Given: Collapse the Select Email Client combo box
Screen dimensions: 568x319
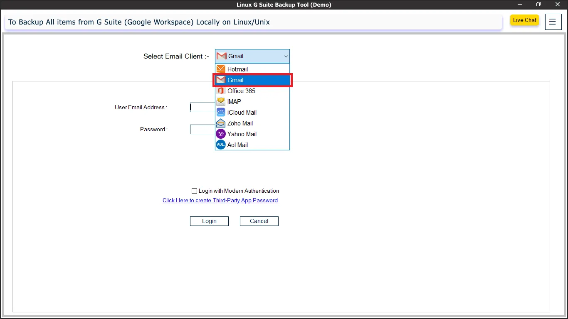Looking at the screenshot, I should [x=252, y=56].
